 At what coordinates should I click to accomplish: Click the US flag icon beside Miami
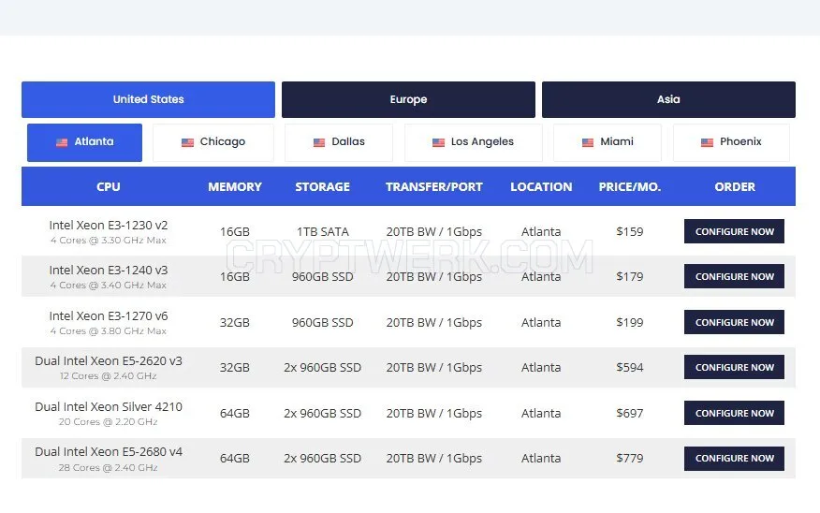[588, 142]
